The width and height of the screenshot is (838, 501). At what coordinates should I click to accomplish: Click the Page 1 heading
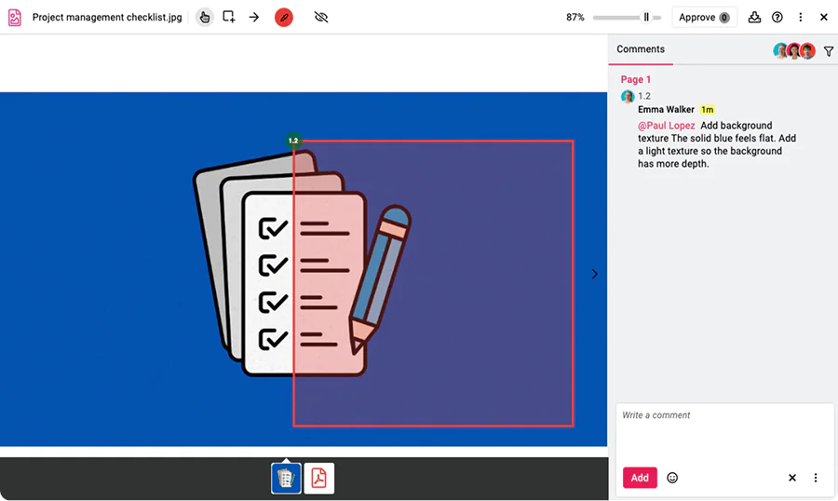click(x=635, y=79)
